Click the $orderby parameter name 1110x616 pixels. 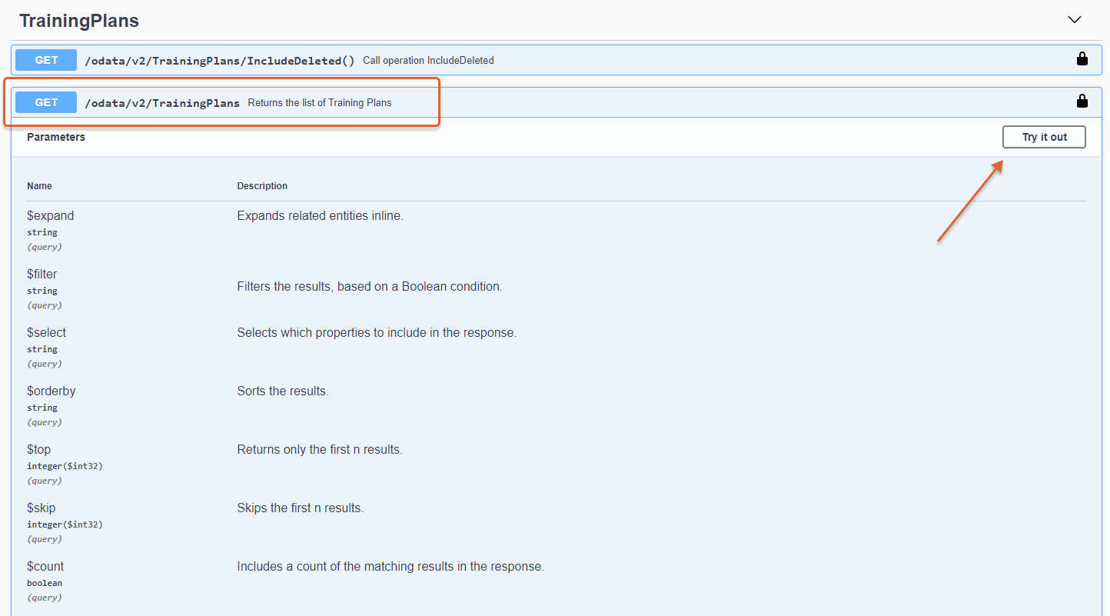click(x=51, y=391)
